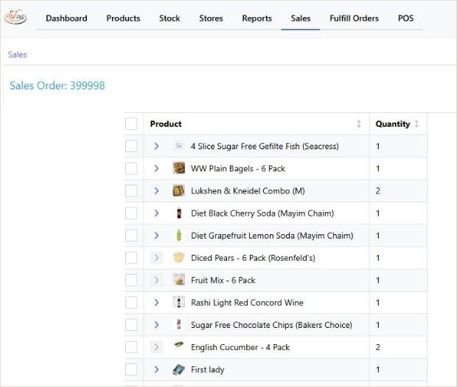The height and width of the screenshot is (387, 457).
Task: Click quantity 2 in Lukshen & Kneidel row
Action: coord(378,191)
